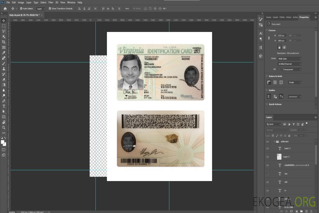Collapse the 'edite text' layer group

pyautogui.click(x=274, y=142)
